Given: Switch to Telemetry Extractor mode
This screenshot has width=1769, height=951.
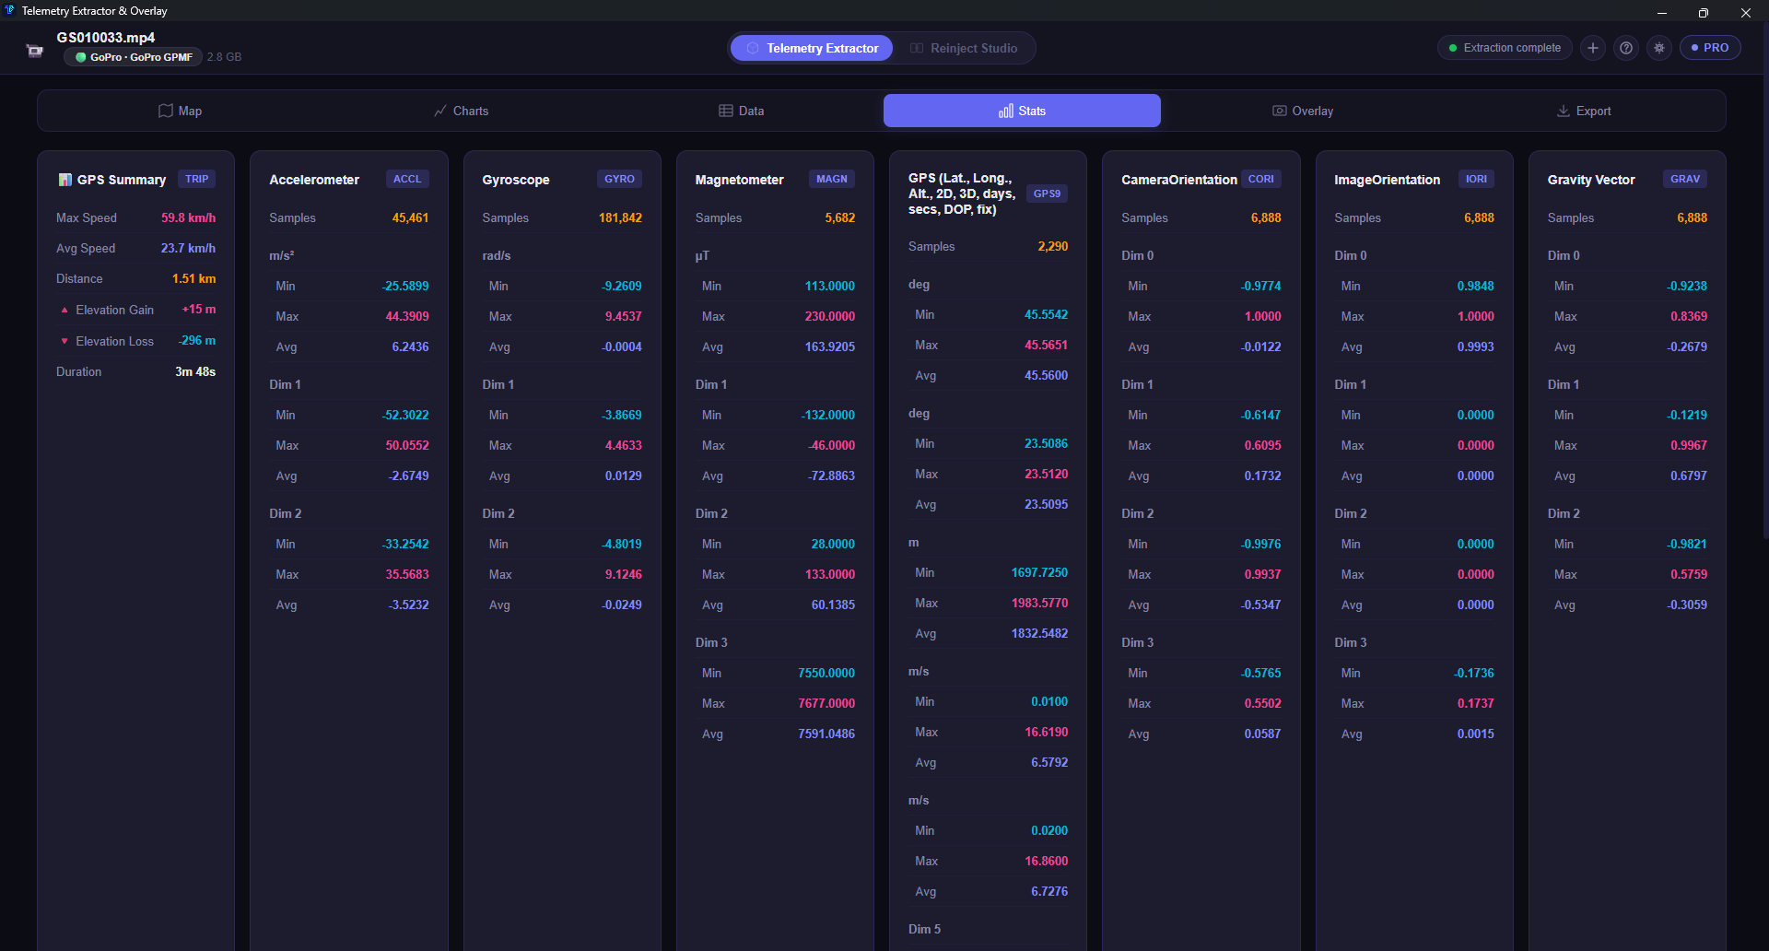Looking at the screenshot, I should coord(812,48).
